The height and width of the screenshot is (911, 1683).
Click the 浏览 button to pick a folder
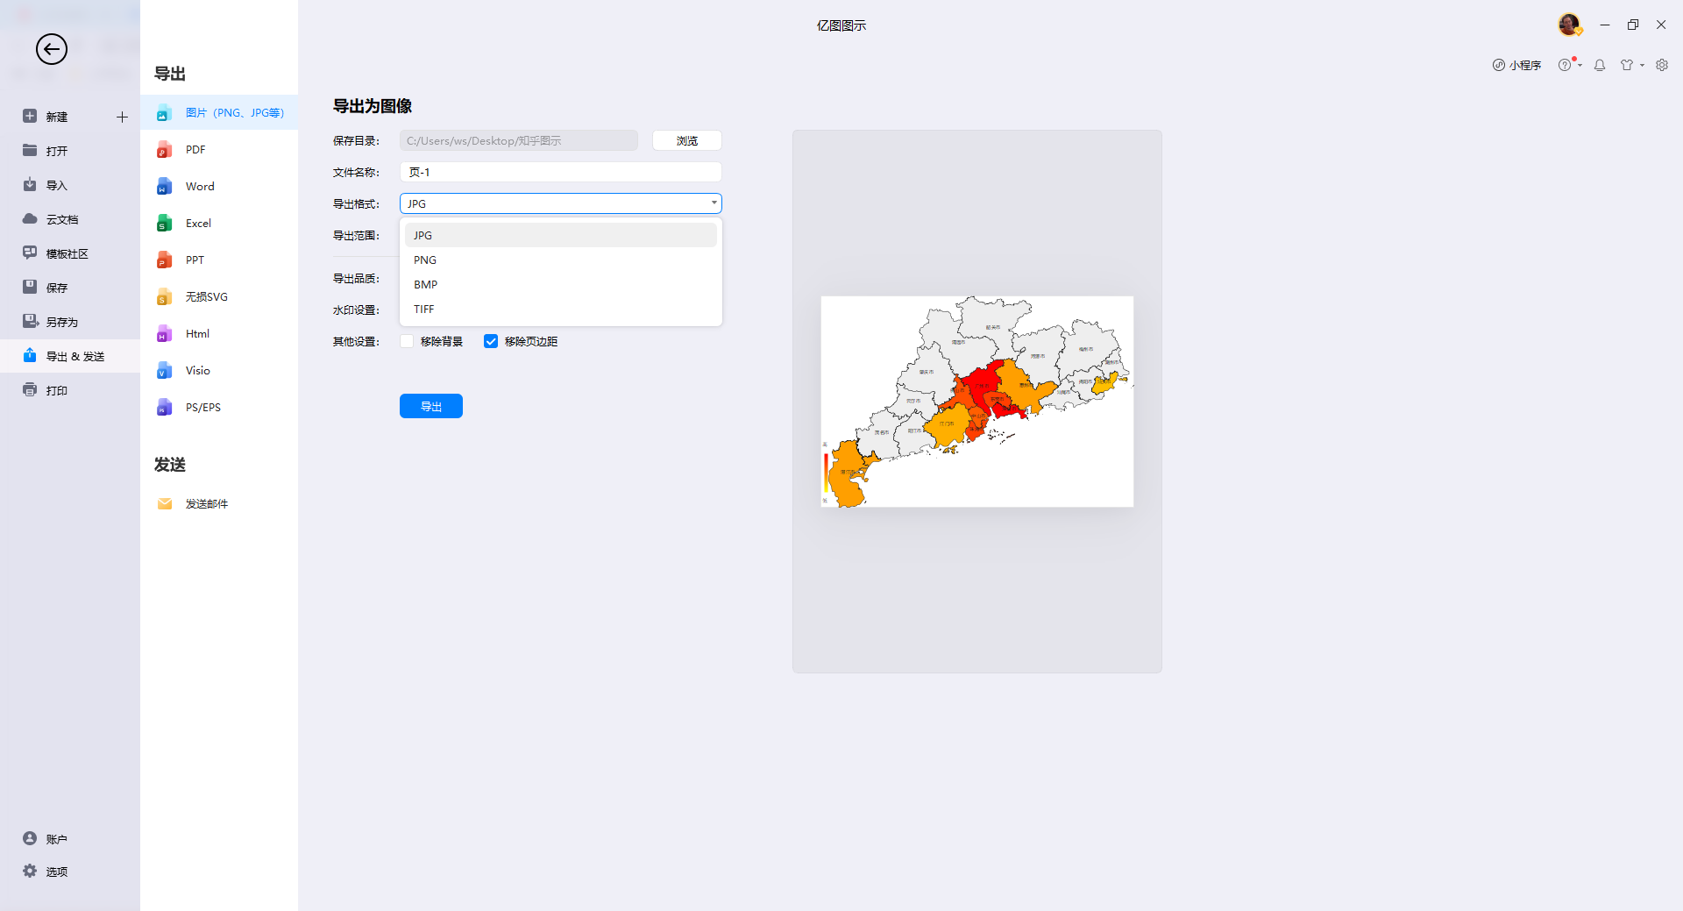point(686,140)
